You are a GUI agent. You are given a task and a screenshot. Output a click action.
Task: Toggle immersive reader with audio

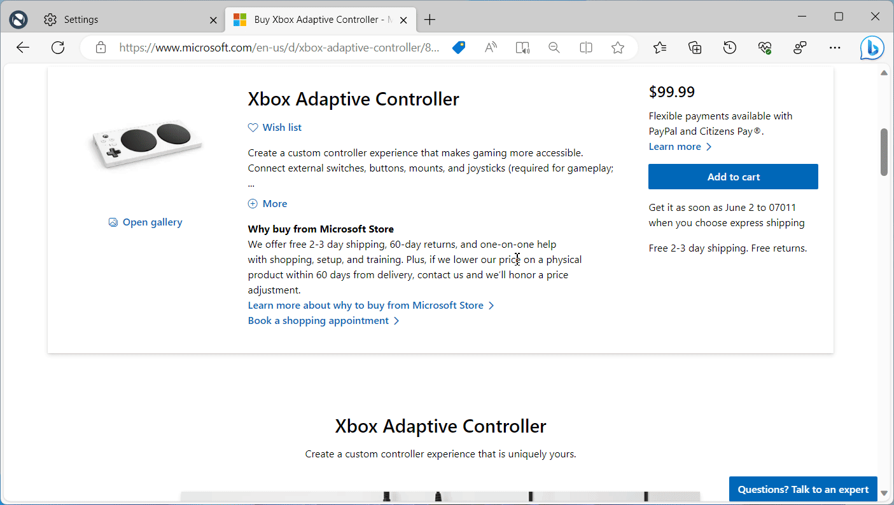[x=522, y=47]
